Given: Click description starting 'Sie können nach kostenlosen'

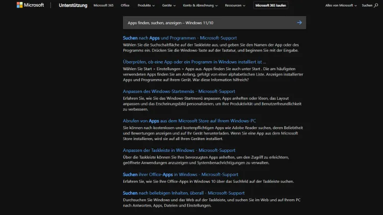Looking at the screenshot, I should click(x=213, y=133).
